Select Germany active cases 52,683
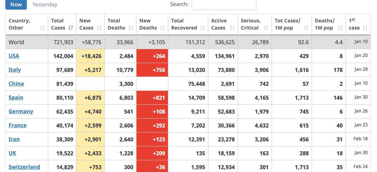The width and height of the screenshot is (377, 172). [x=226, y=111]
